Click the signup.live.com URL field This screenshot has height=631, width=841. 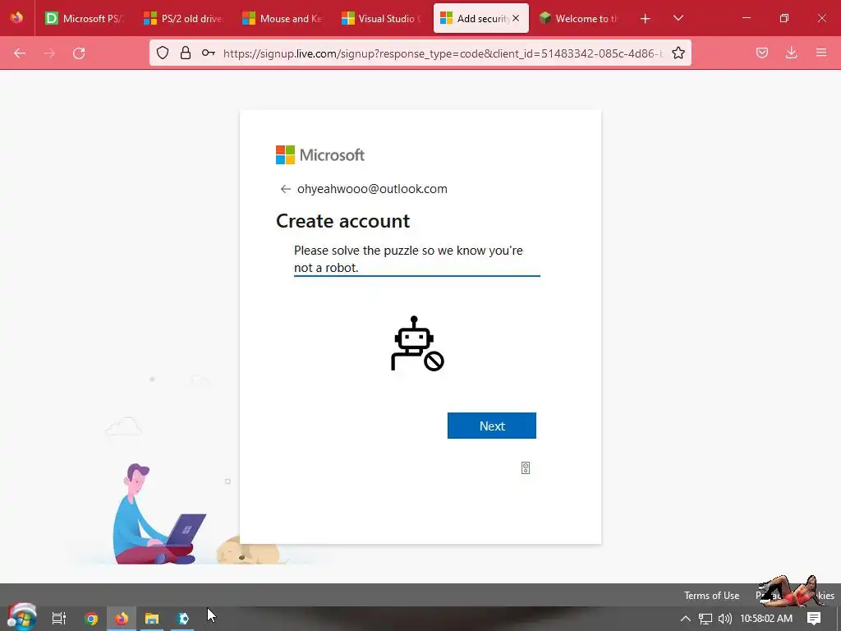[x=443, y=53]
